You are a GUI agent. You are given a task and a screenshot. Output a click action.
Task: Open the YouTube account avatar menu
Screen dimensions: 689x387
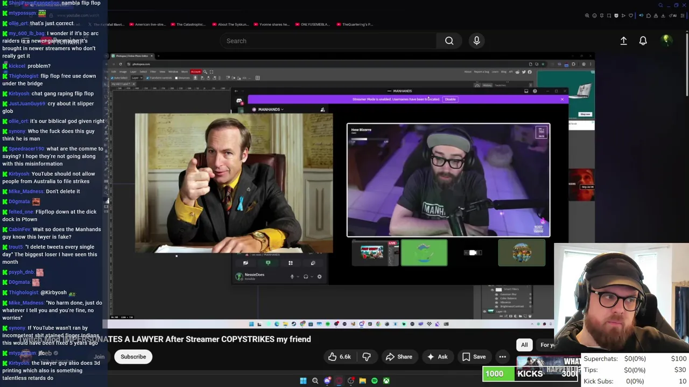666,40
